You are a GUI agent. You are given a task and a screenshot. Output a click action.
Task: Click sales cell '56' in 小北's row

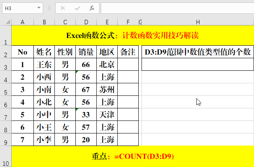coord(86,102)
